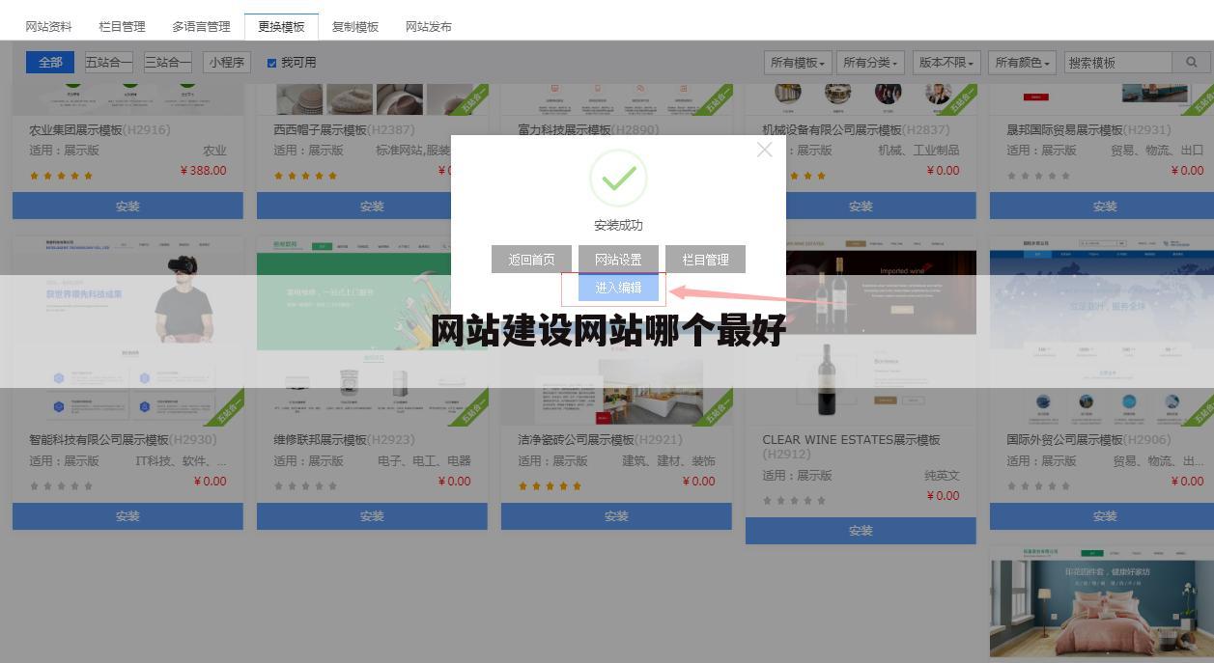This screenshot has width=1214, height=663.
Task: Click the 农业集团展示模板 star rating
Action: [x=62, y=176]
